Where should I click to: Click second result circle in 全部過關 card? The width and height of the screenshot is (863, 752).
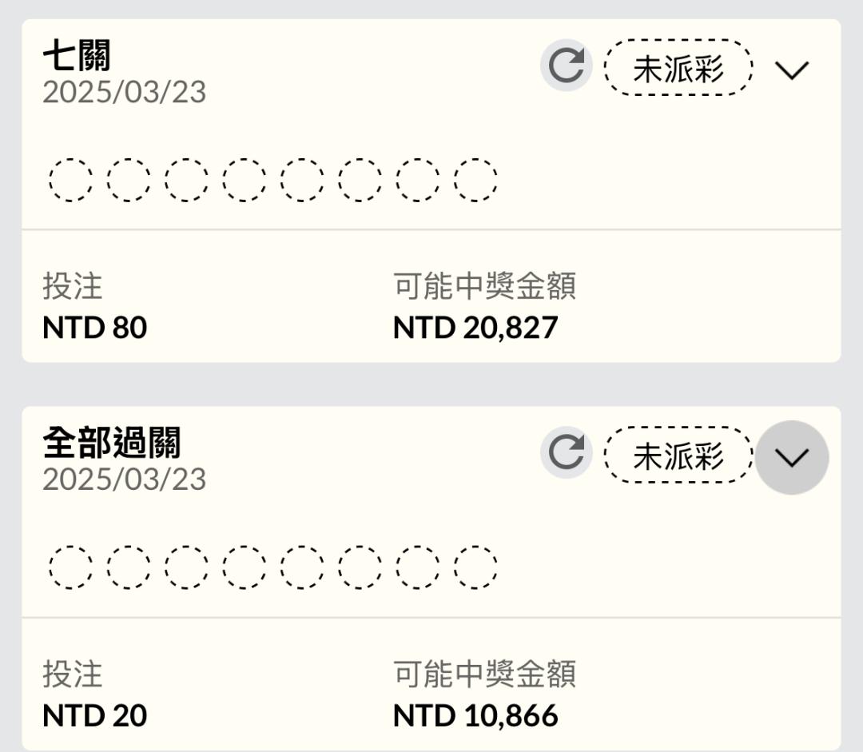point(129,567)
